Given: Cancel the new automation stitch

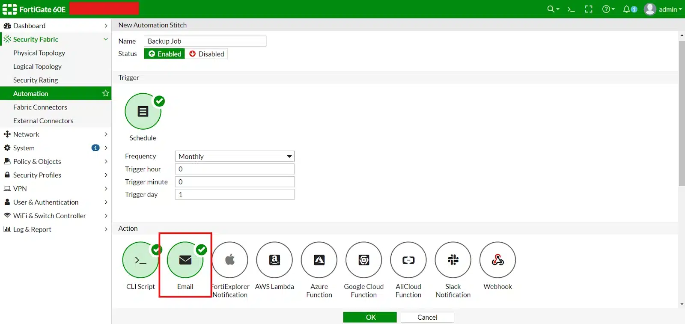Looking at the screenshot, I should [x=427, y=317].
